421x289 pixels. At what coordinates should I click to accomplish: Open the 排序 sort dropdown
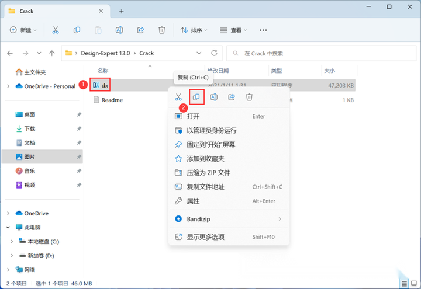point(194,30)
